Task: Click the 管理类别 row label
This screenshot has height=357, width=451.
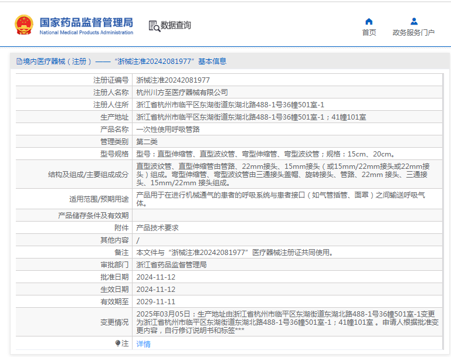Action: coord(114,142)
